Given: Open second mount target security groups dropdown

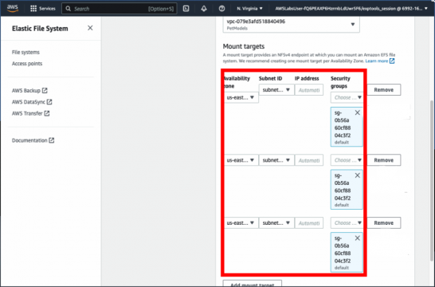Looking at the screenshot, I should coord(347,160).
